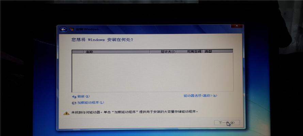Viewport: 303px width, 136px height.
Task: Close the Windows setup dialog
Action: click(x=237, y=26)
